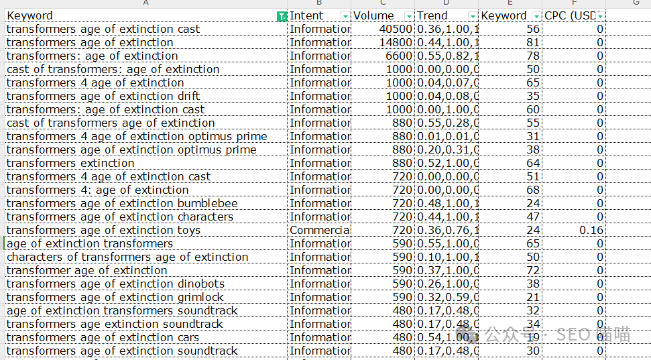Select cell 'transformers 4 age of extinction'
Screen dimensions: 651x360
(146, 82)
